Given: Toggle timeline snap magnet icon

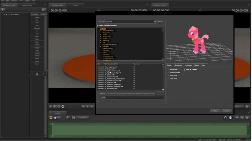Looking at the screenshot, I should tap(226, 118).
